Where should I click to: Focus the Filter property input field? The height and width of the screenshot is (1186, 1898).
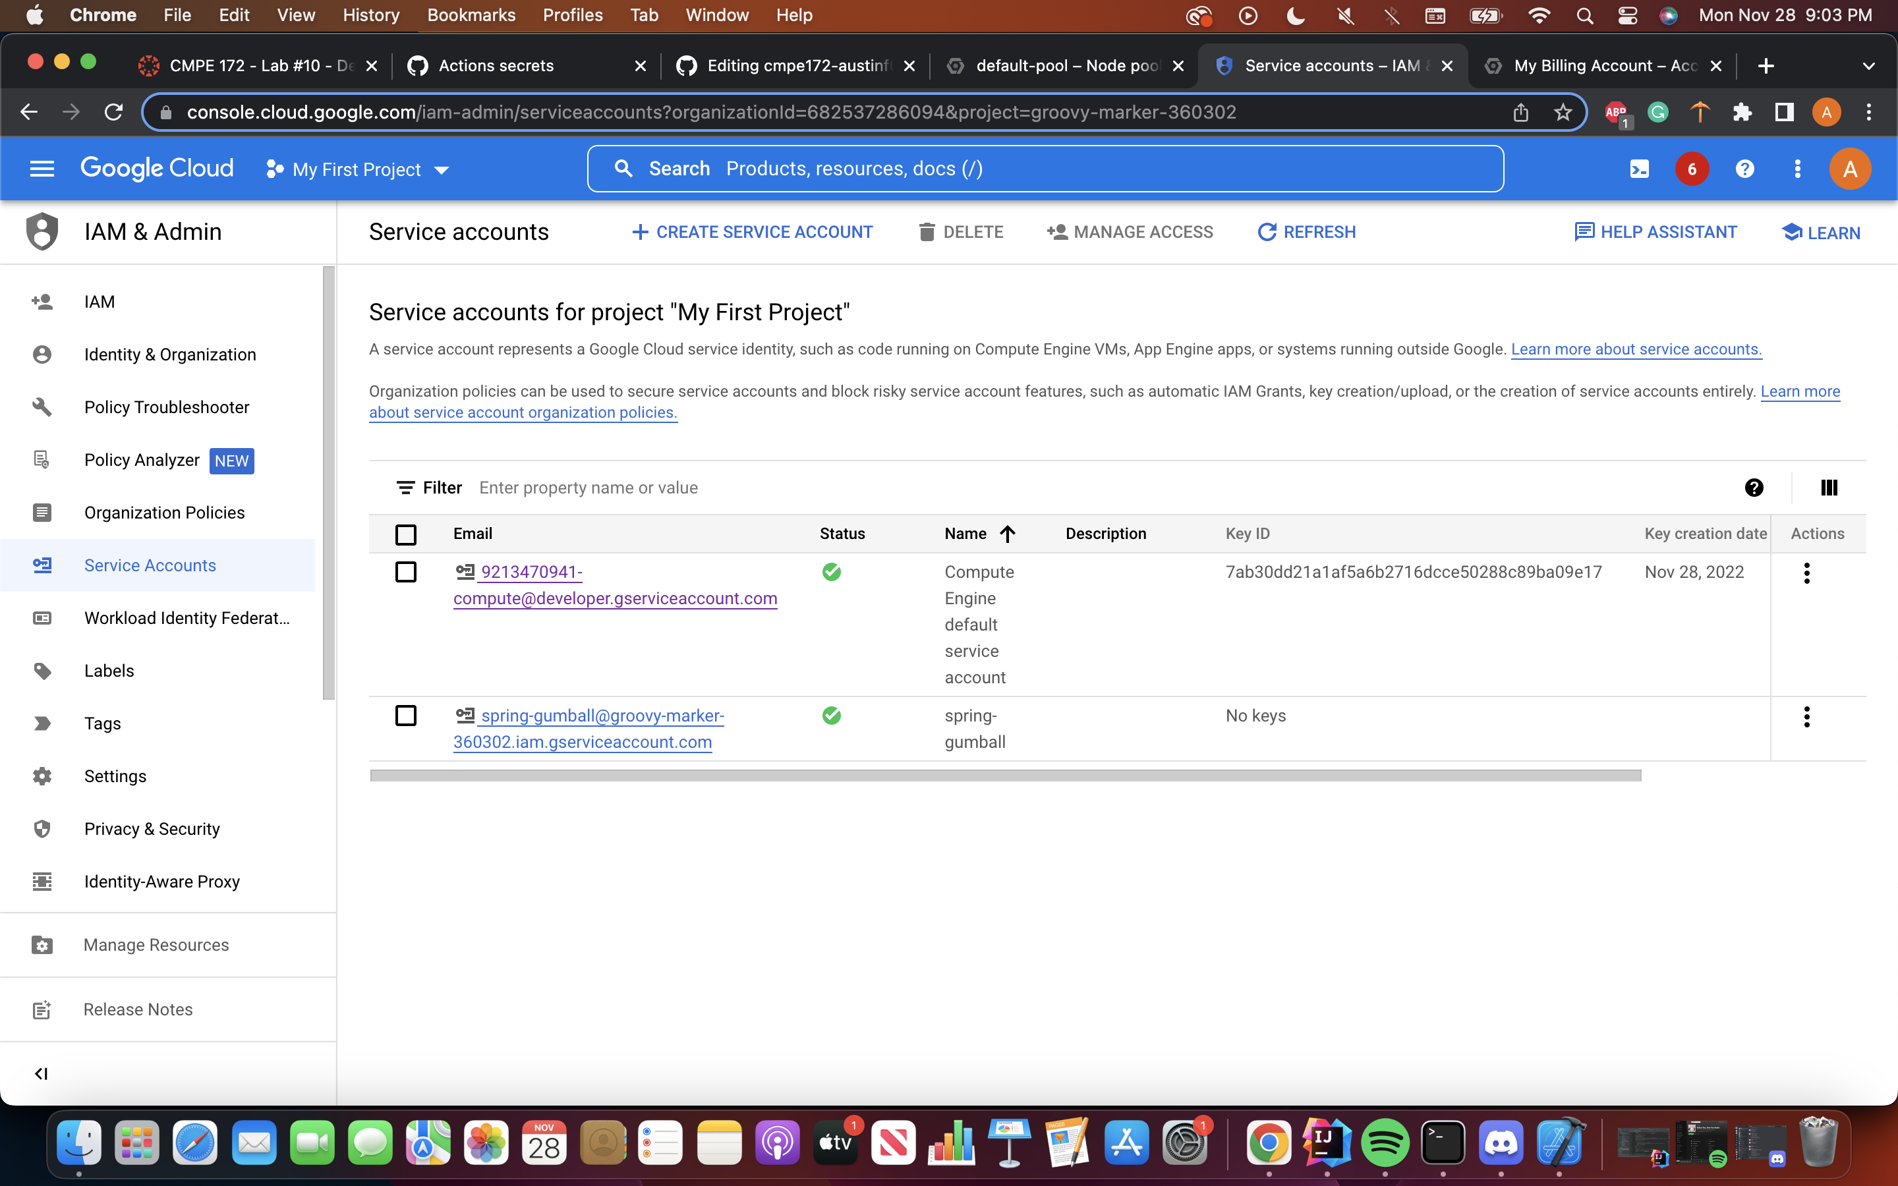point(1098,488)
